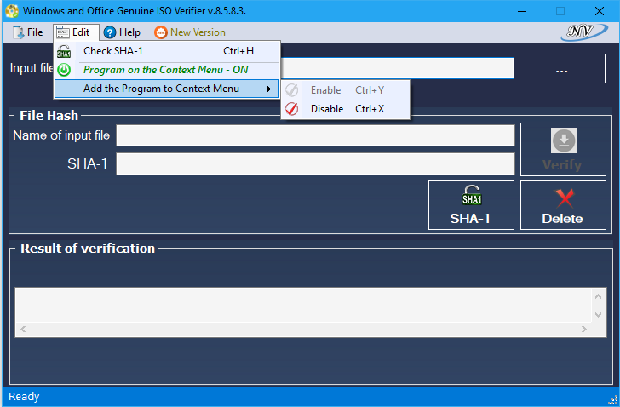Browse for input file with ... button

pyautogui.click(x=562, y=69)
